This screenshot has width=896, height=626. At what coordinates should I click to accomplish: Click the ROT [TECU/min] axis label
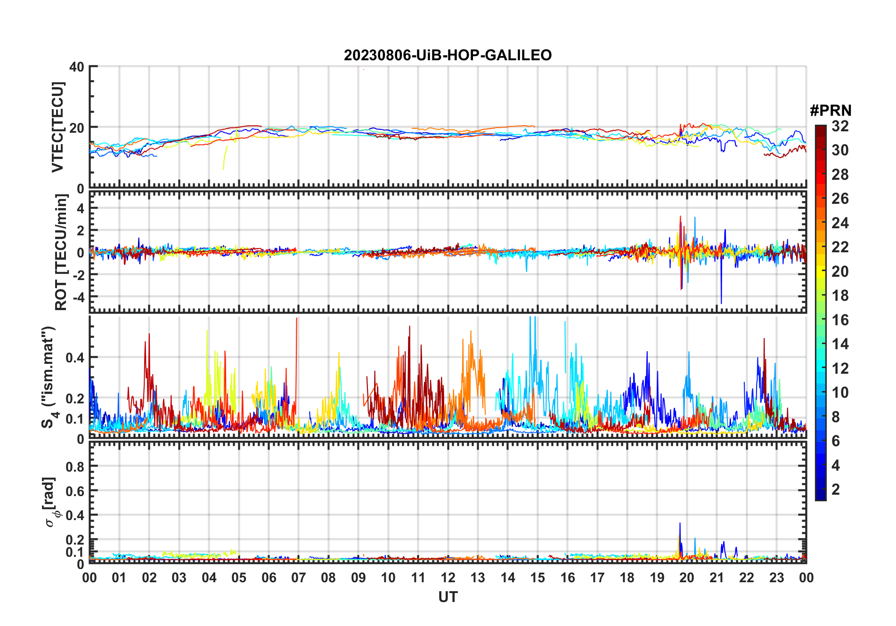tap(61, 252)
